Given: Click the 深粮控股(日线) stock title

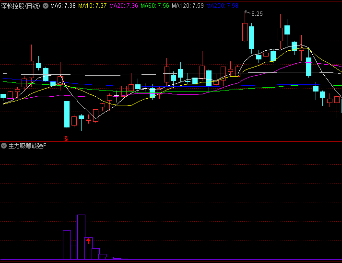Looking at the screenshot, I should [22, 6].
